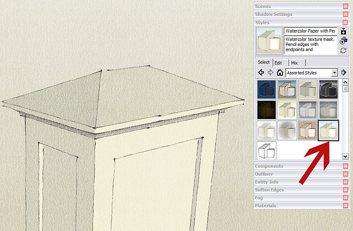Select the plain white line style thumbnail

tap(267, 150)
